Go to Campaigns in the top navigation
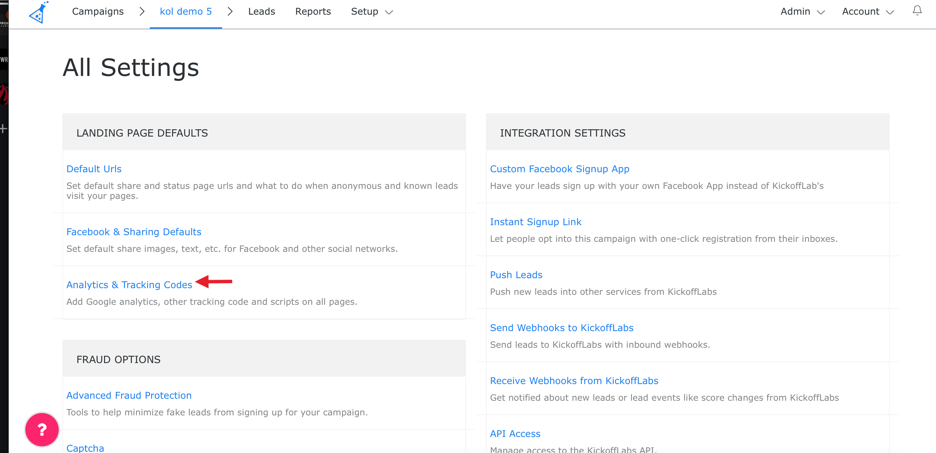The height and width of the screenshot is (453, 936). click(98, 12)
